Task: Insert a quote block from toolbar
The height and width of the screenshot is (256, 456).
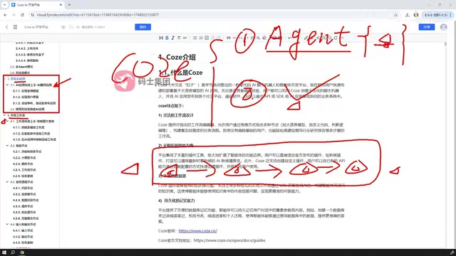Action: click(x=229, y=38)
